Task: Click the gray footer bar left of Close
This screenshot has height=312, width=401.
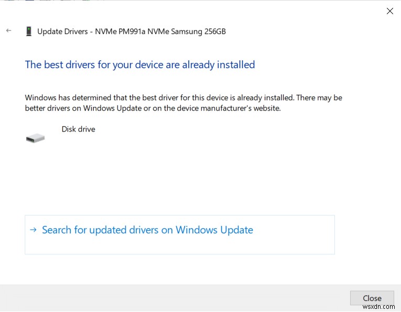Action: (173, 298)
